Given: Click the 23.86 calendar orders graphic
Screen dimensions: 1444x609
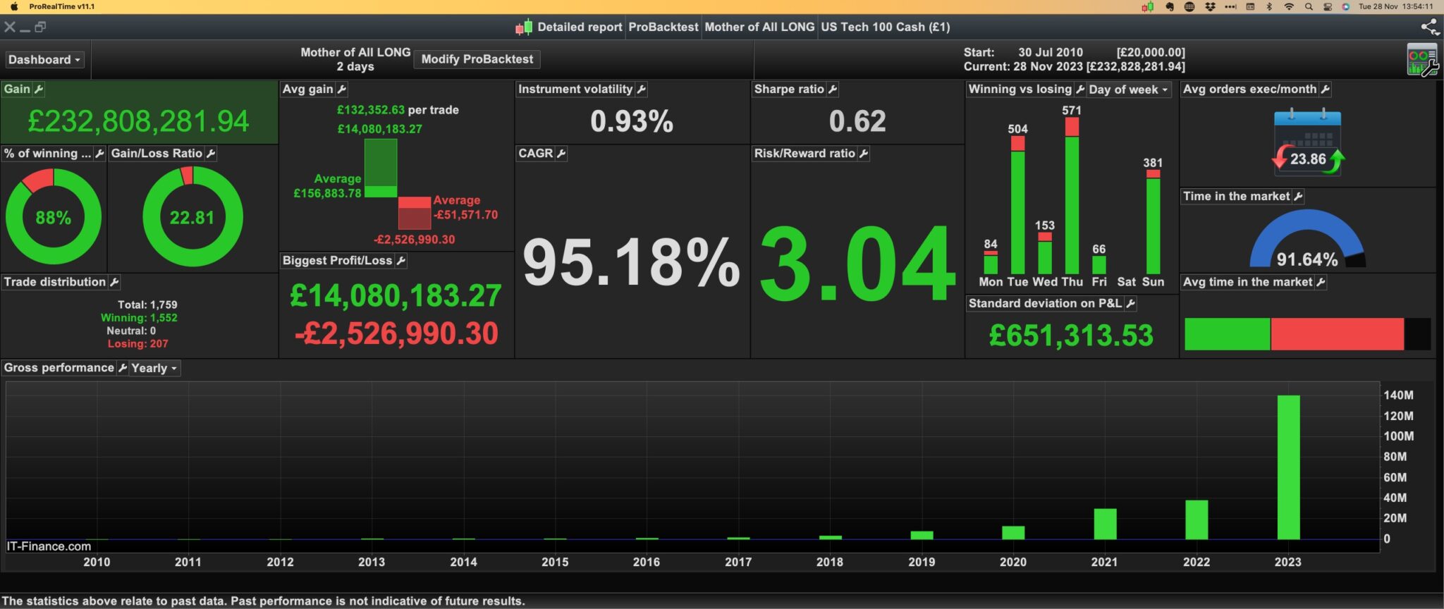Looking at the screenshot, I should tap(1308, 142).
